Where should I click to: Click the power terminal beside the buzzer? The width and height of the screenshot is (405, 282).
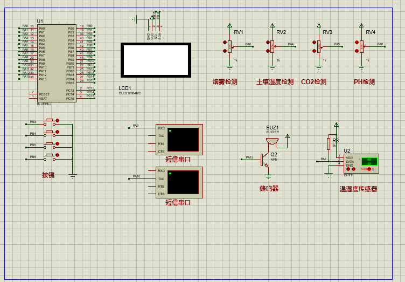pyautogui.click(x=287, y=136)
